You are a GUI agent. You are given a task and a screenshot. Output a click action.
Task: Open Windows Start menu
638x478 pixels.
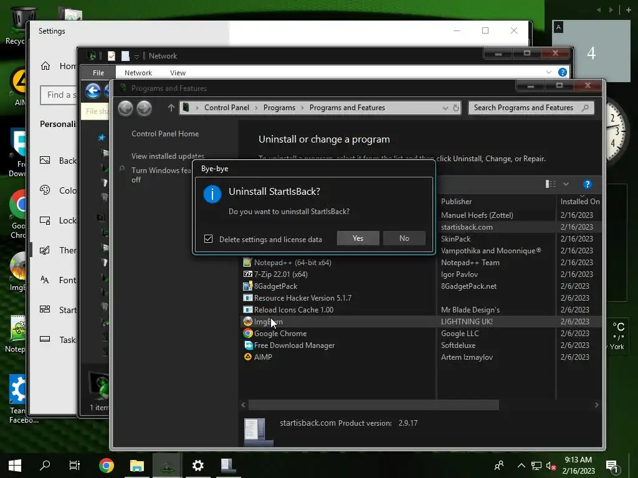(x=15, y=466)
